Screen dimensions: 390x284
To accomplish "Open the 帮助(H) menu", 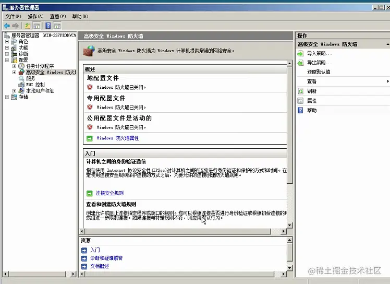I will pyautogui.click(x=80, y=16).
